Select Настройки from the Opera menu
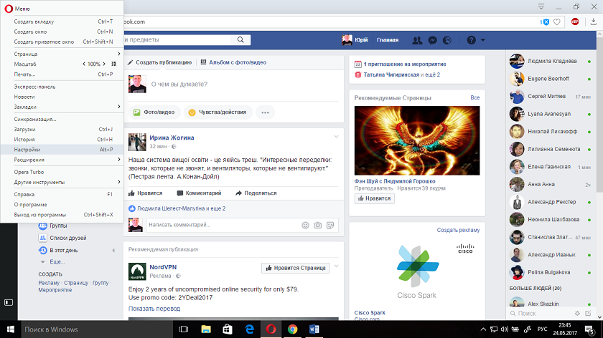 click(27, 150)
